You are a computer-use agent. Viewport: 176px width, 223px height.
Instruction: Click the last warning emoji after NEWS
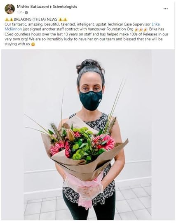point(65,19)
